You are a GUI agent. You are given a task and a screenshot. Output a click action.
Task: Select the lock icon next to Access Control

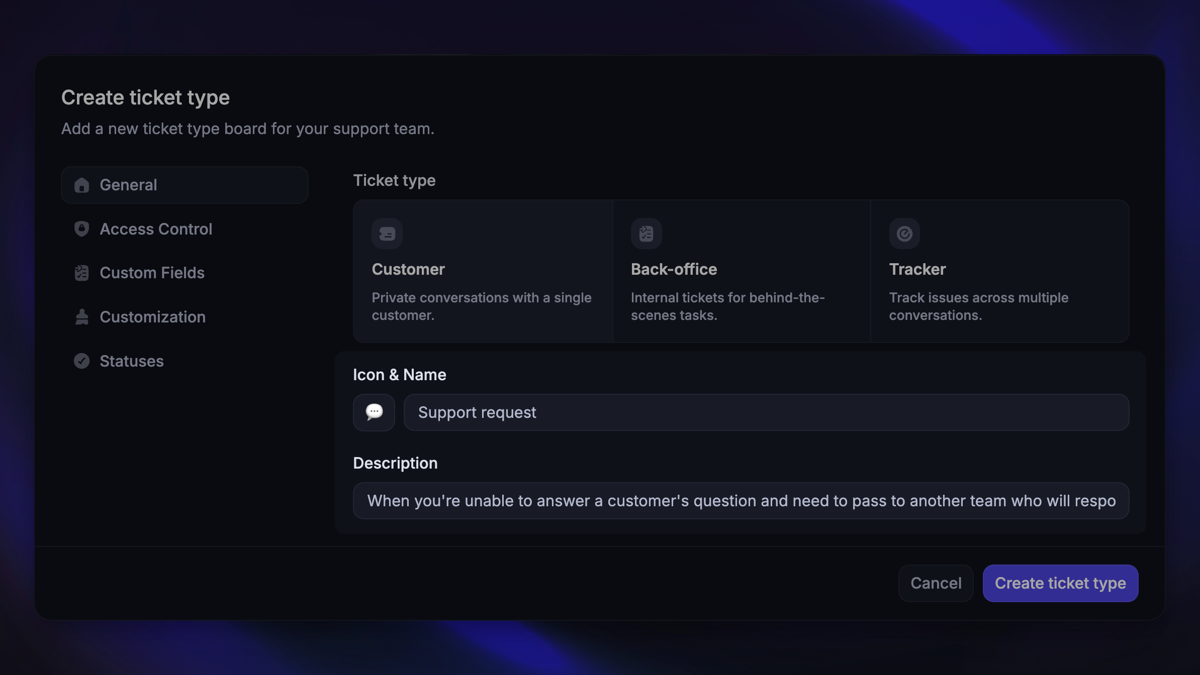pyautogui.click(x=81, y=229)
